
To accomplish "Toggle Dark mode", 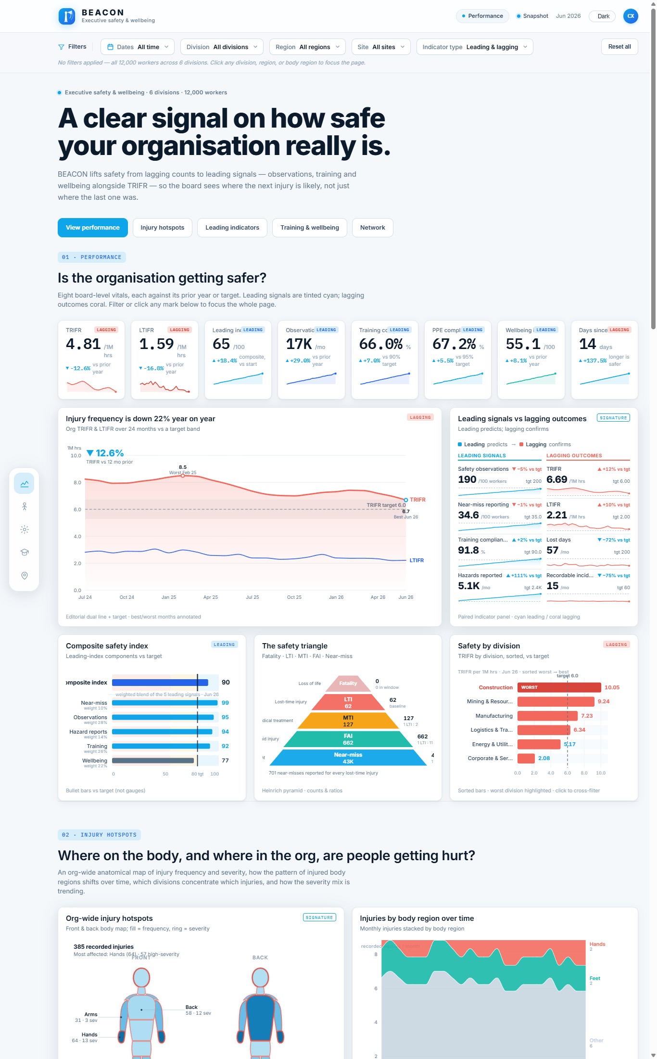I will pos(603,16).
